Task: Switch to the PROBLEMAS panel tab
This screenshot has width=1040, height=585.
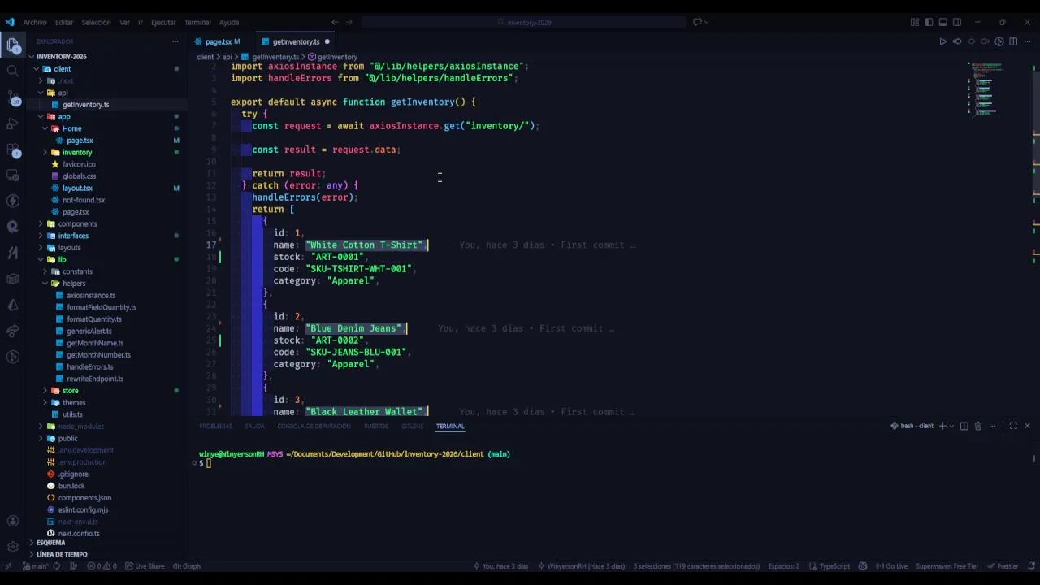Action: click(215, 427)
